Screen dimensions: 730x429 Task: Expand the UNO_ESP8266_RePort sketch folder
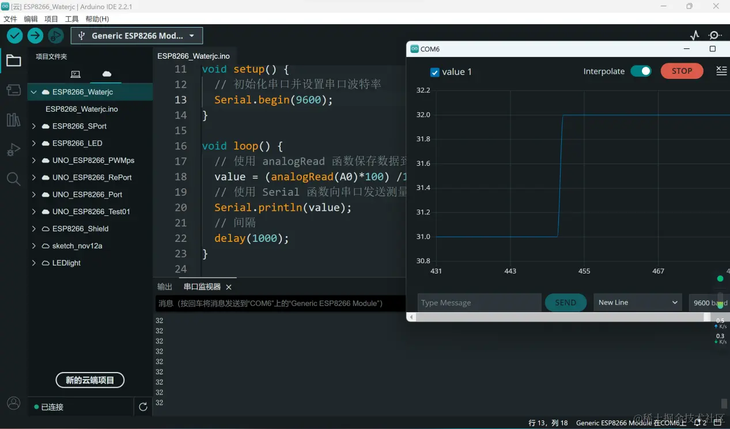[x=34, y=177]
